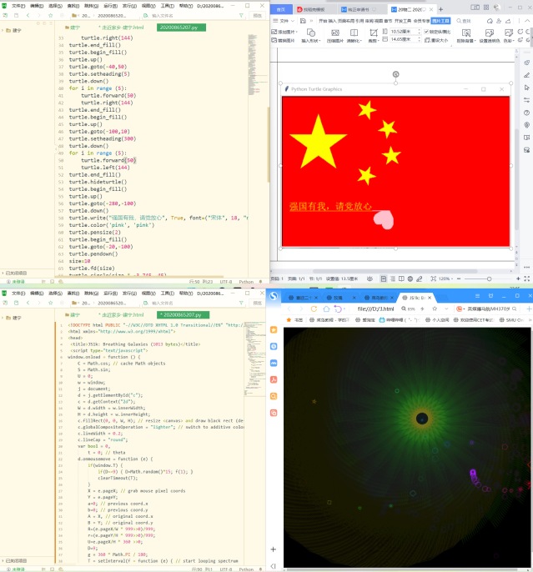
Task: Switch to the 20200865207.py tab in top editor
Action: pyautogui.click(x=176, y=28)
